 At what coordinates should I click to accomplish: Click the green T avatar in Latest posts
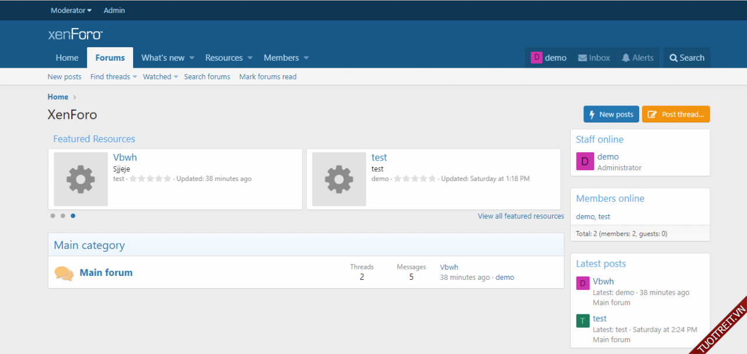[x=582, y=321]
